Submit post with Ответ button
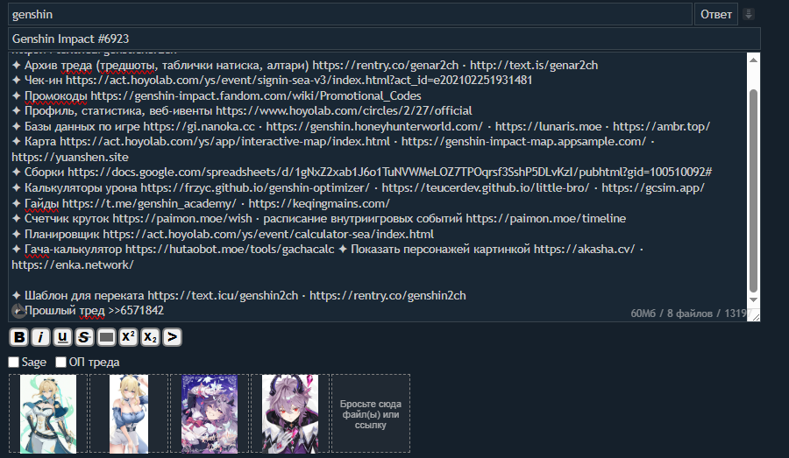This screenshot has height=458, width=789. (716, 14)
